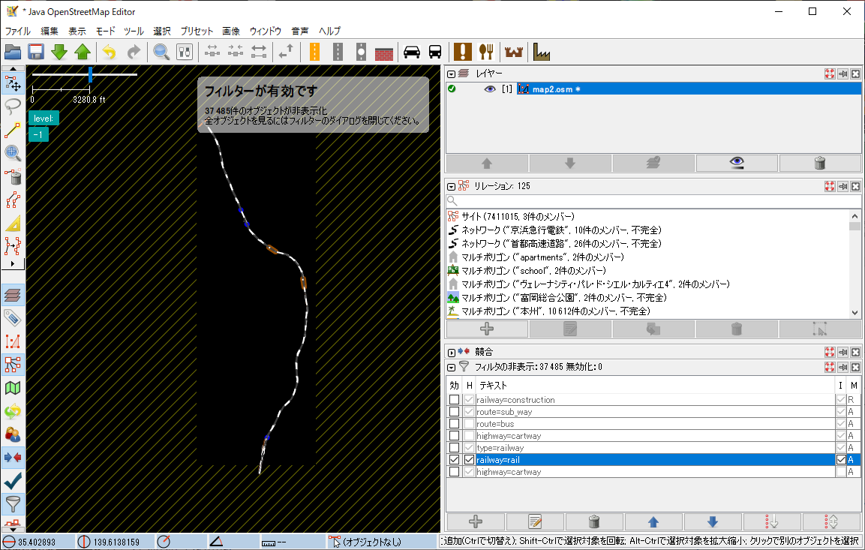Click the filter funnel icon in left sidebar
Image resolution: width=865 pixels, height=550 pixels.
pyautogui.click(x=13, y=503)
